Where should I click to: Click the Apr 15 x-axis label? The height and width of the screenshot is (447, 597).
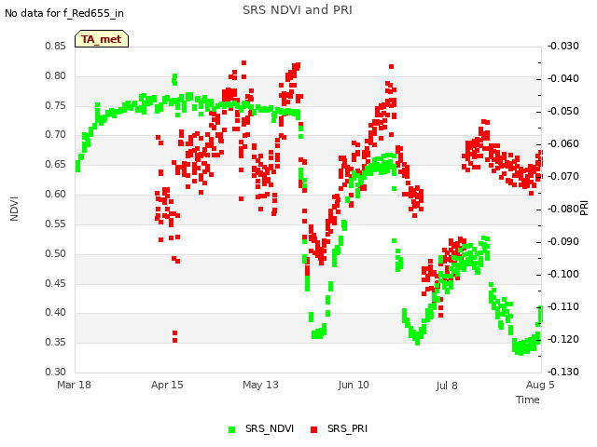(167, 385)
